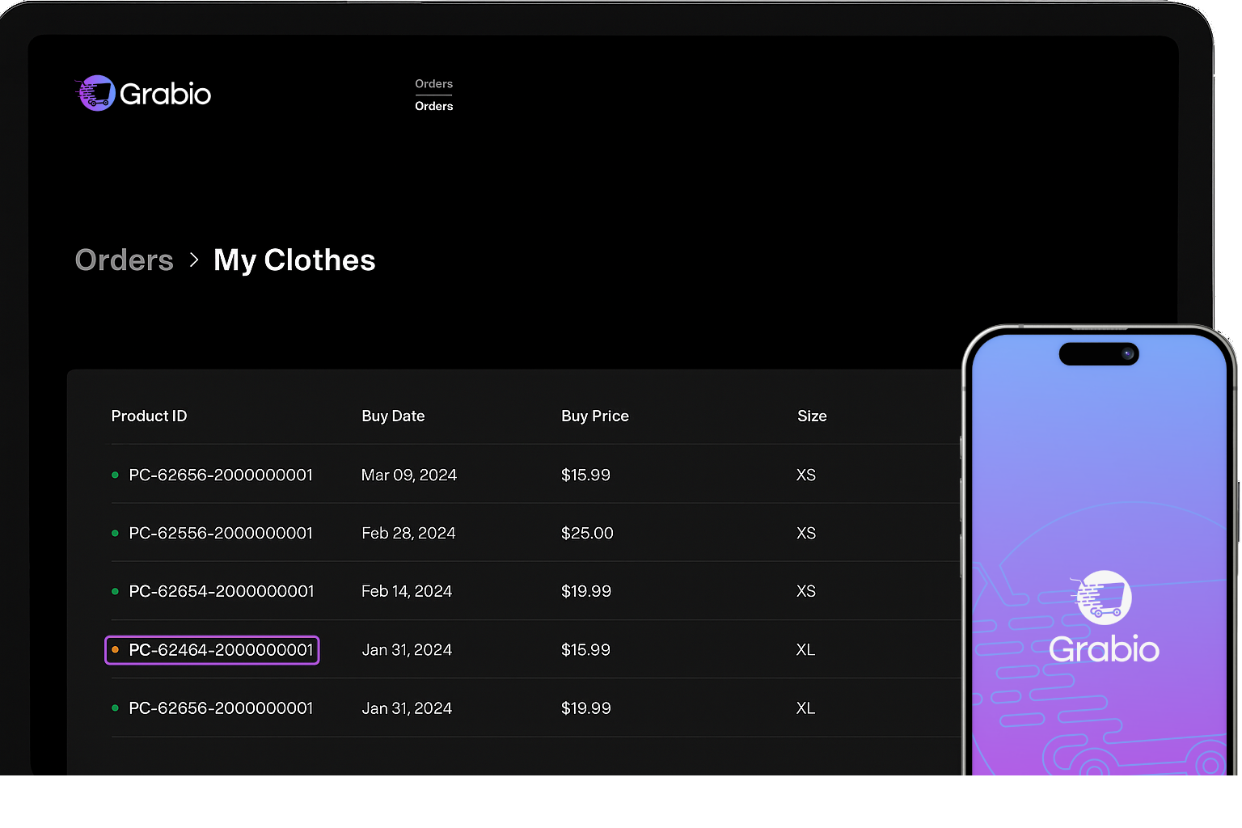The image size is (1242, 828).
Task: Open the highlighted product PC-62464-2000000001
Action: pos(221,649)
